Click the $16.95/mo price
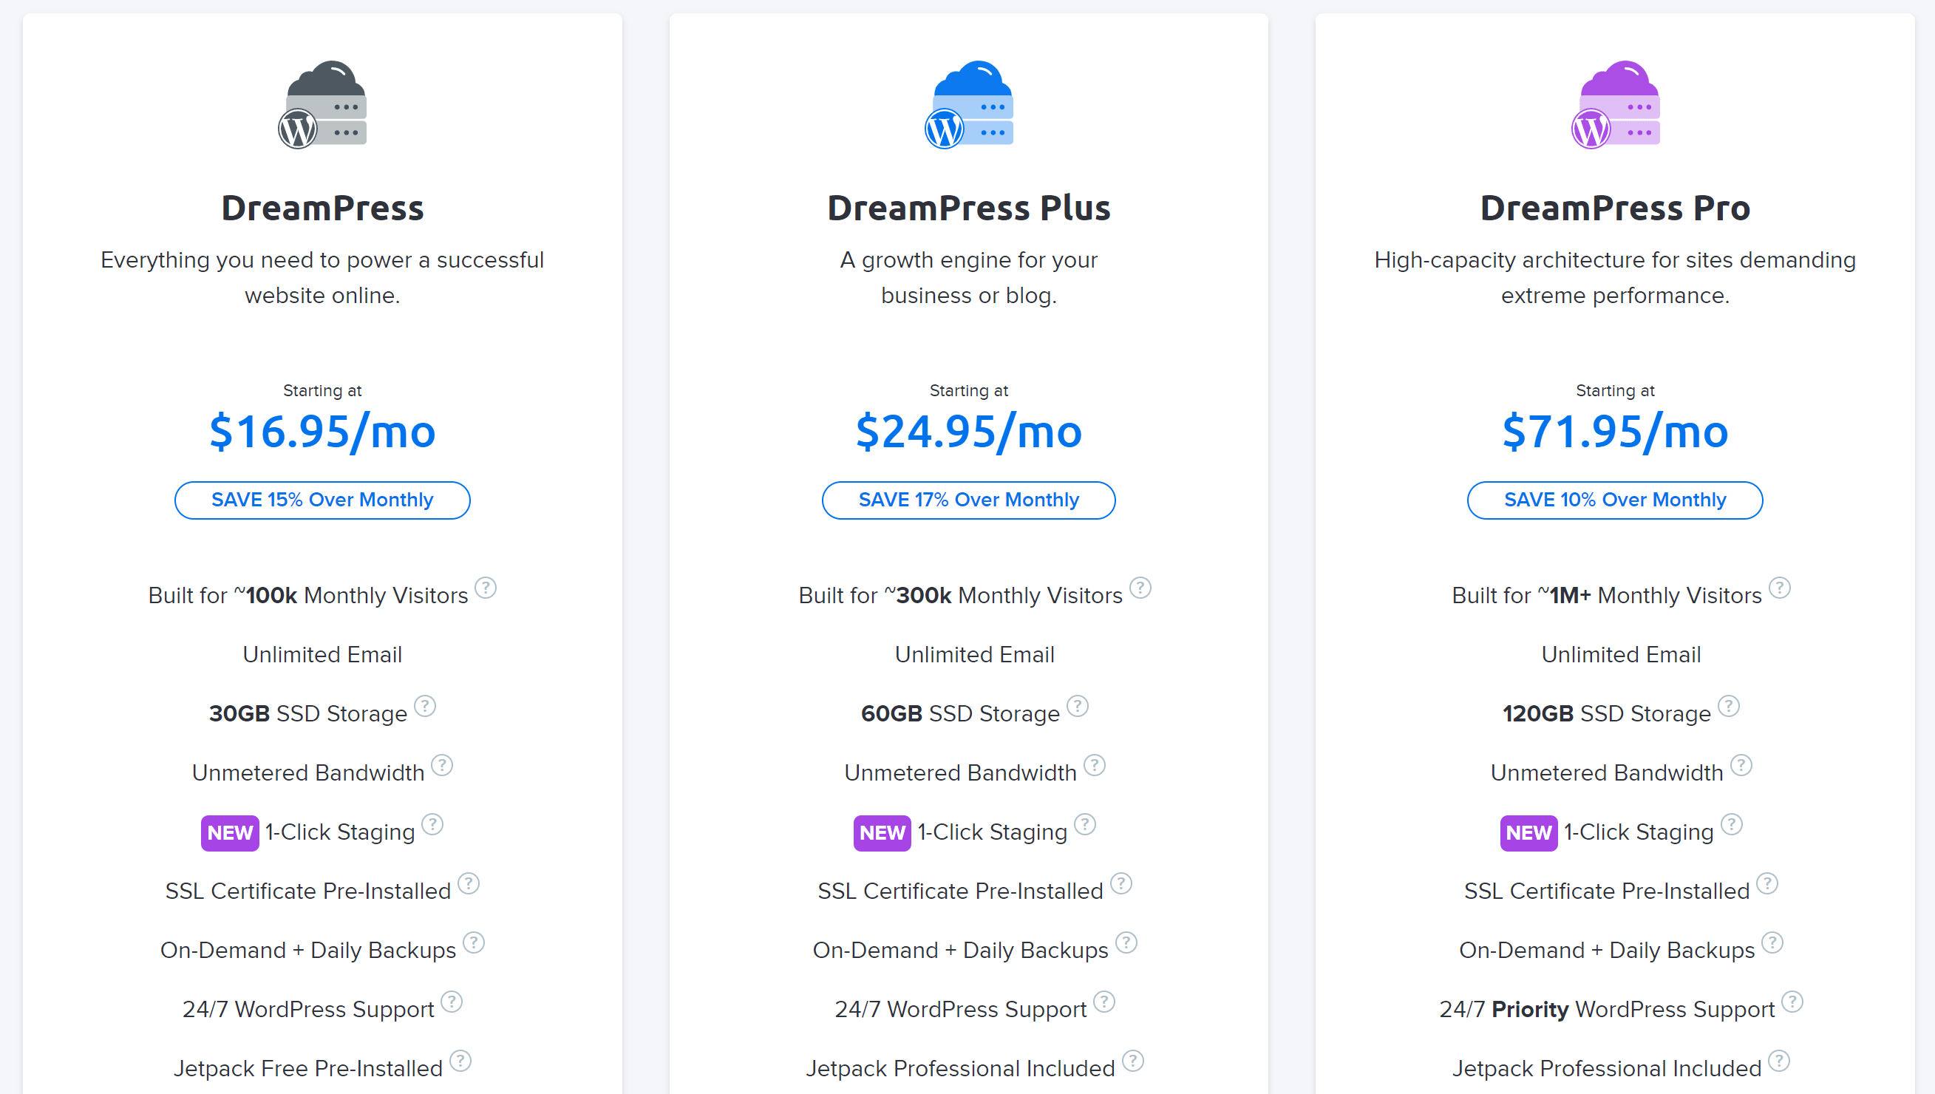 click(322, 432)
